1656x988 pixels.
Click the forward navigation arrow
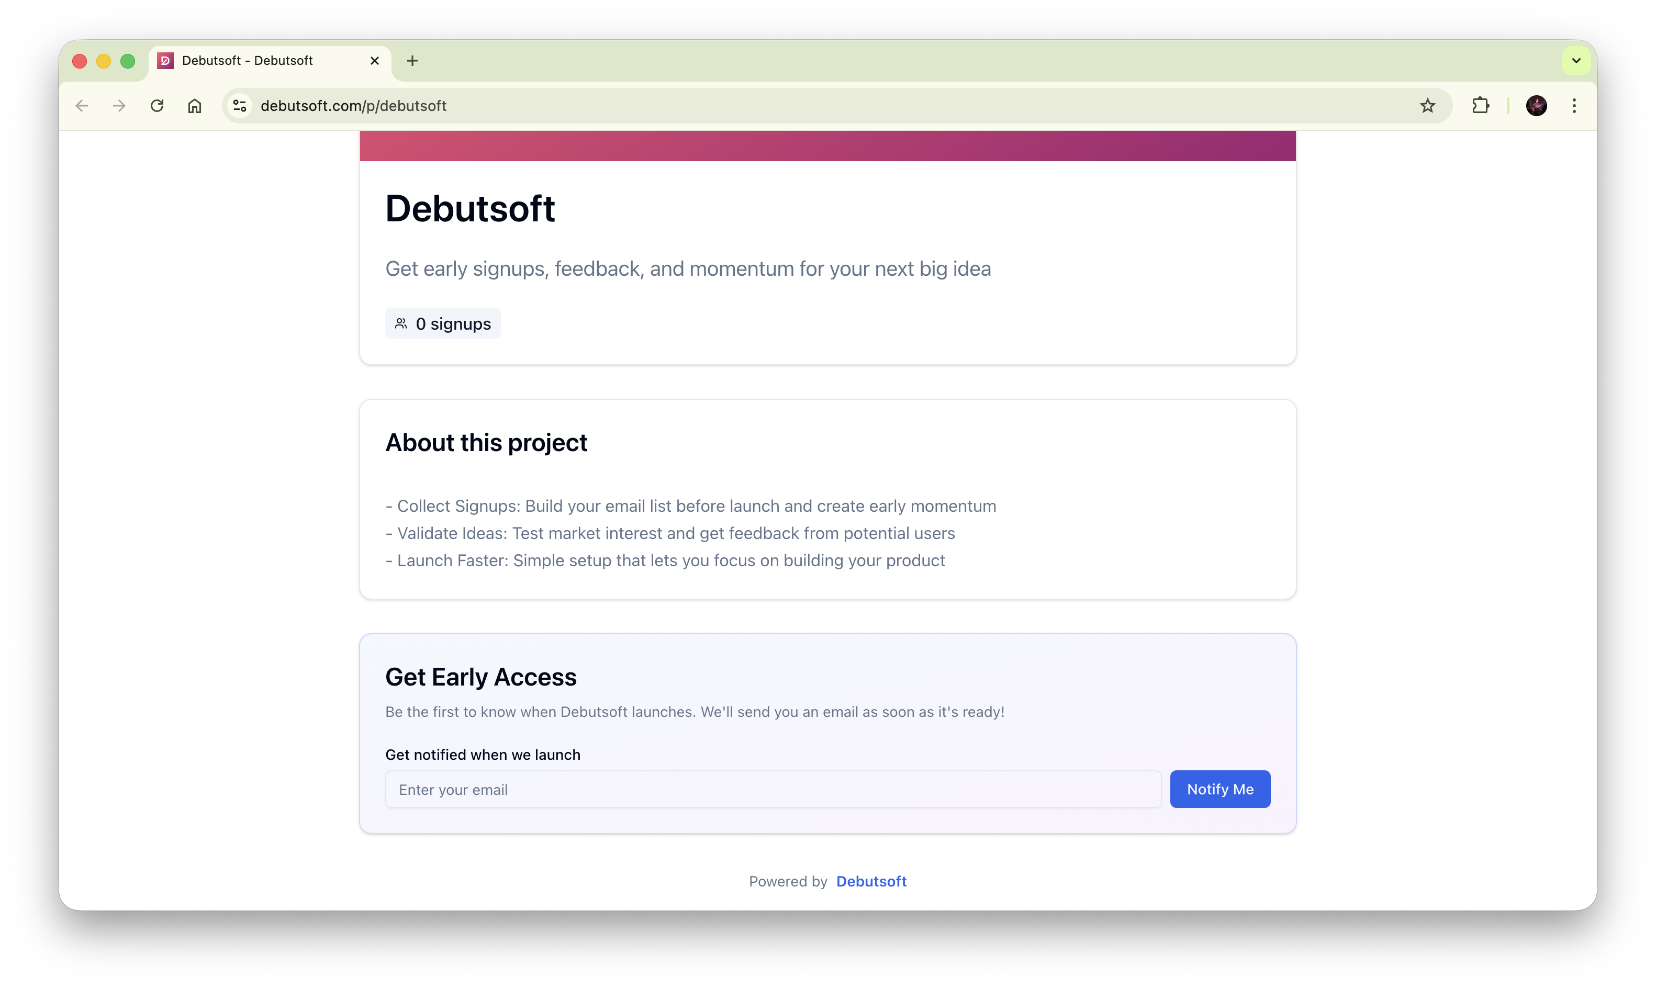(x=118, y=105)
